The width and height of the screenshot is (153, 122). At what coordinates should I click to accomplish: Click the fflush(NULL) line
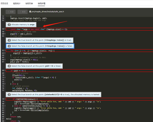[19, 75]
